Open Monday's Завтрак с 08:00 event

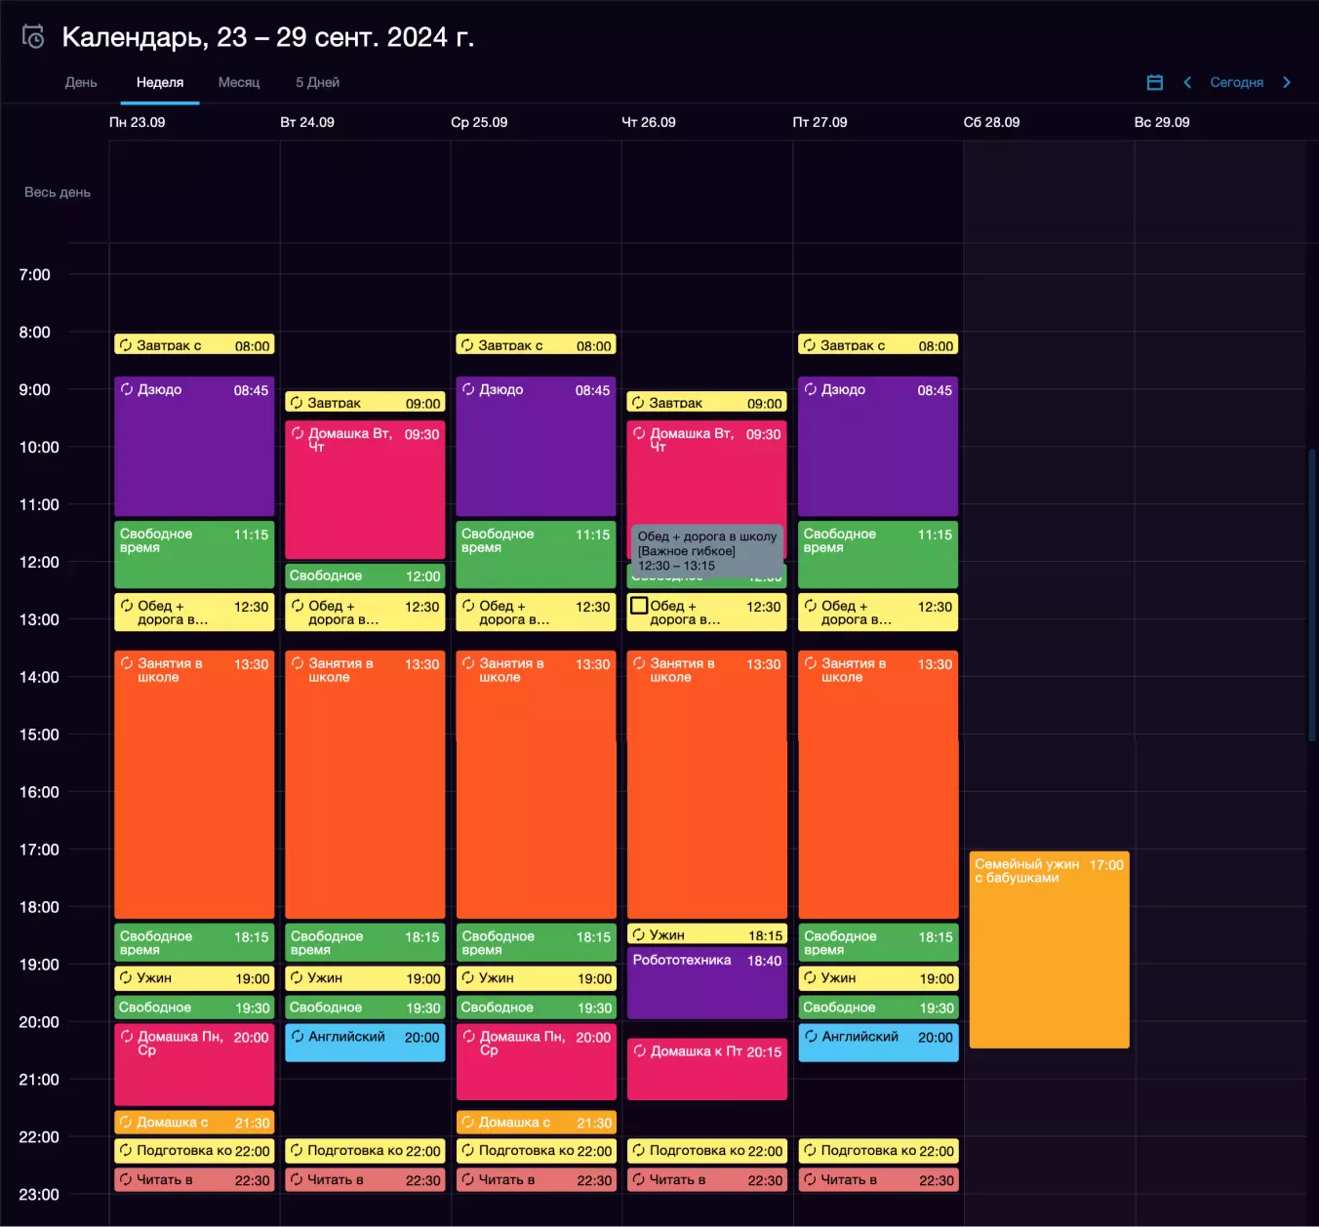(x=194, y=345)
